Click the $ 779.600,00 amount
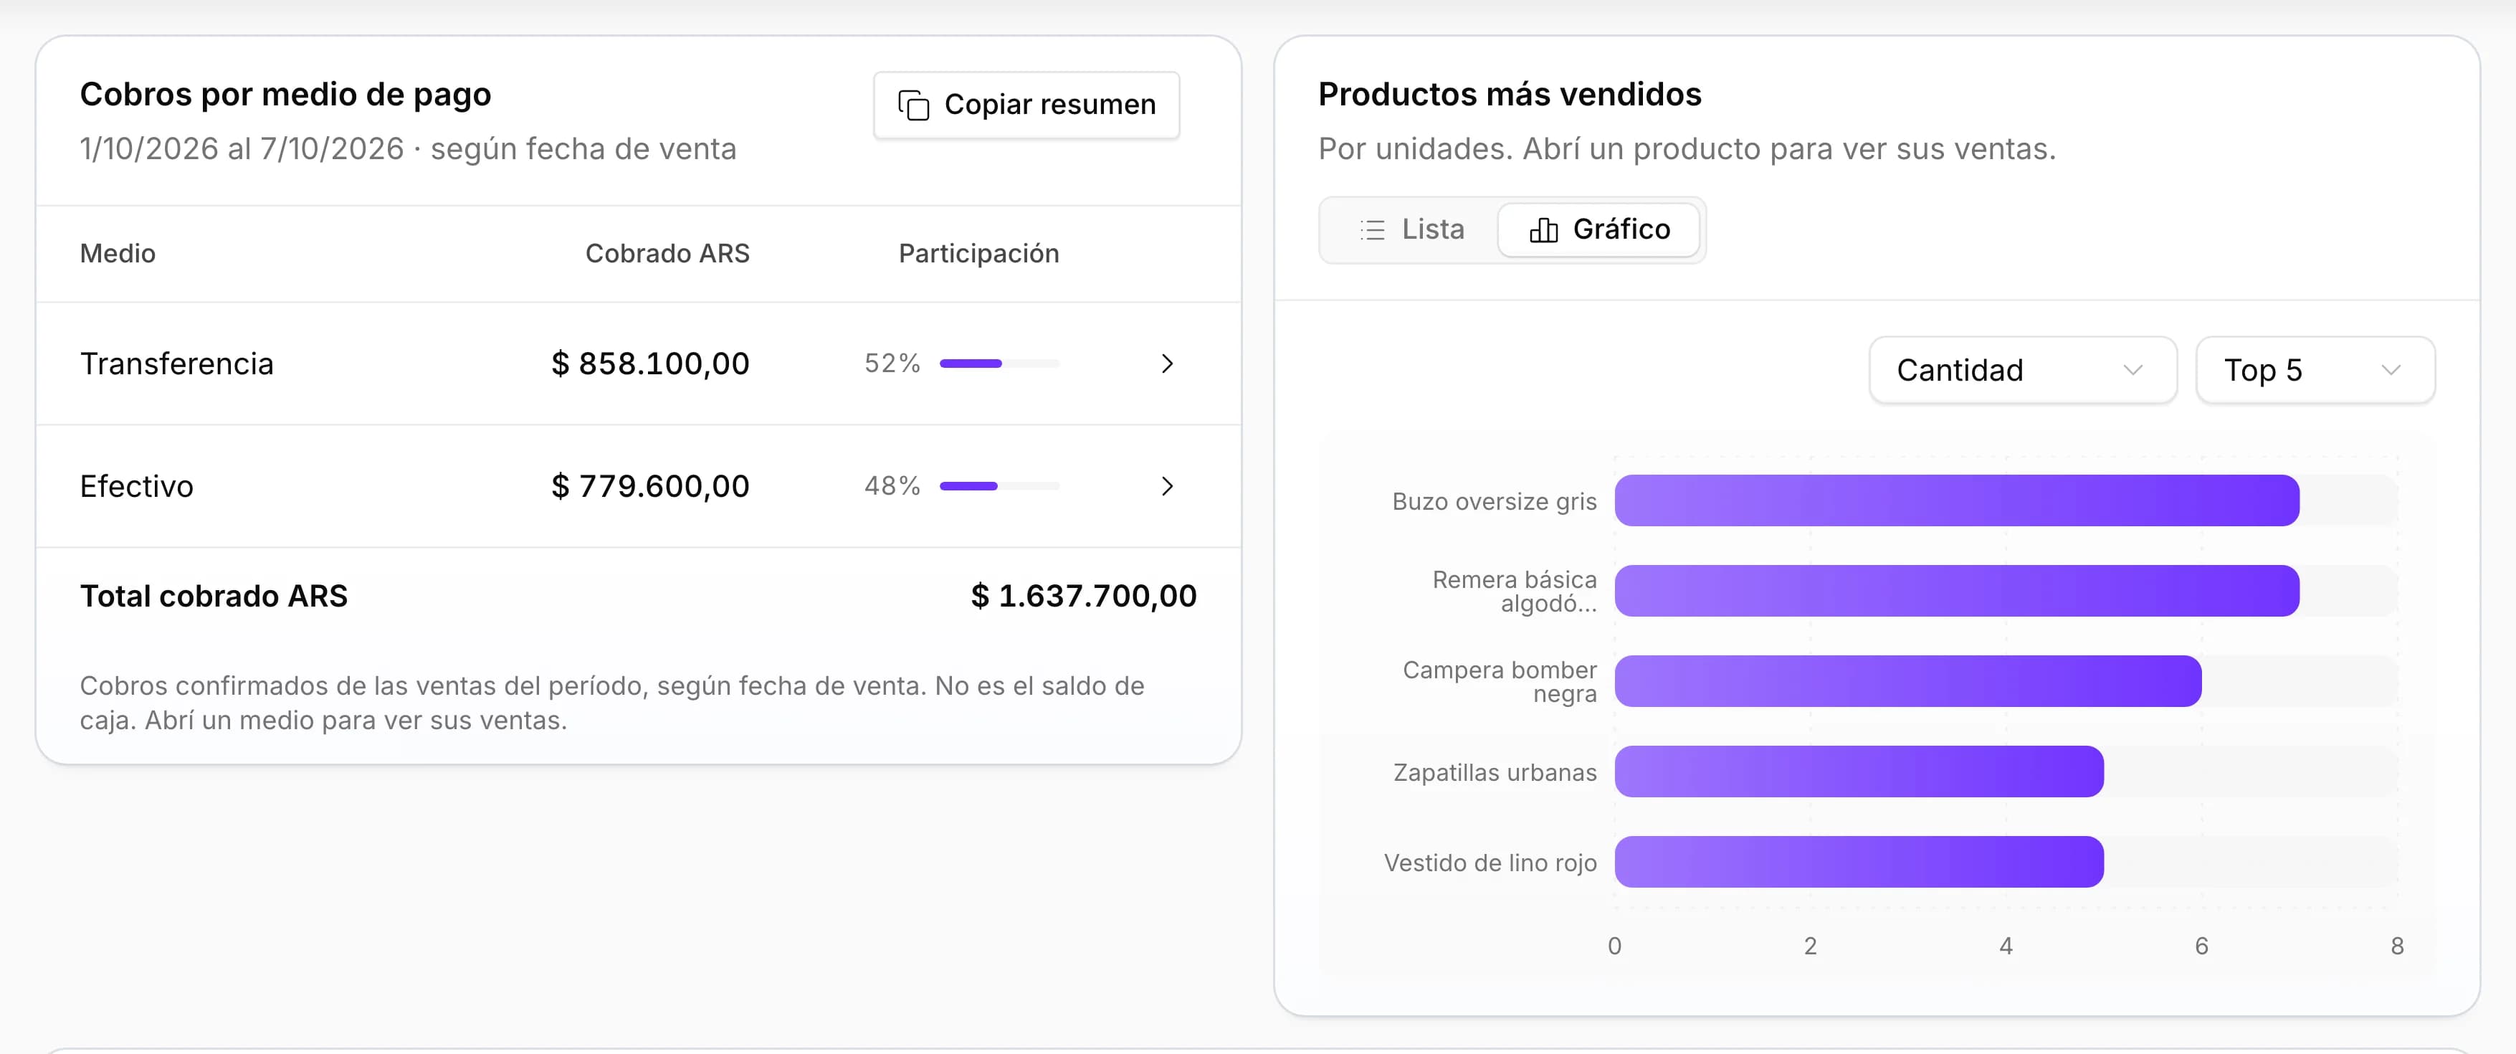Image resolution: width=2516 pixels, height=1054 pixels. point(650,485)
